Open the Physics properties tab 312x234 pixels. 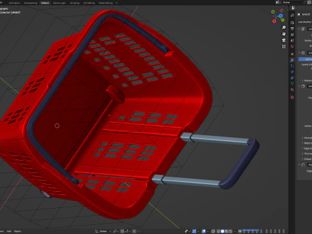click(292, 71)
